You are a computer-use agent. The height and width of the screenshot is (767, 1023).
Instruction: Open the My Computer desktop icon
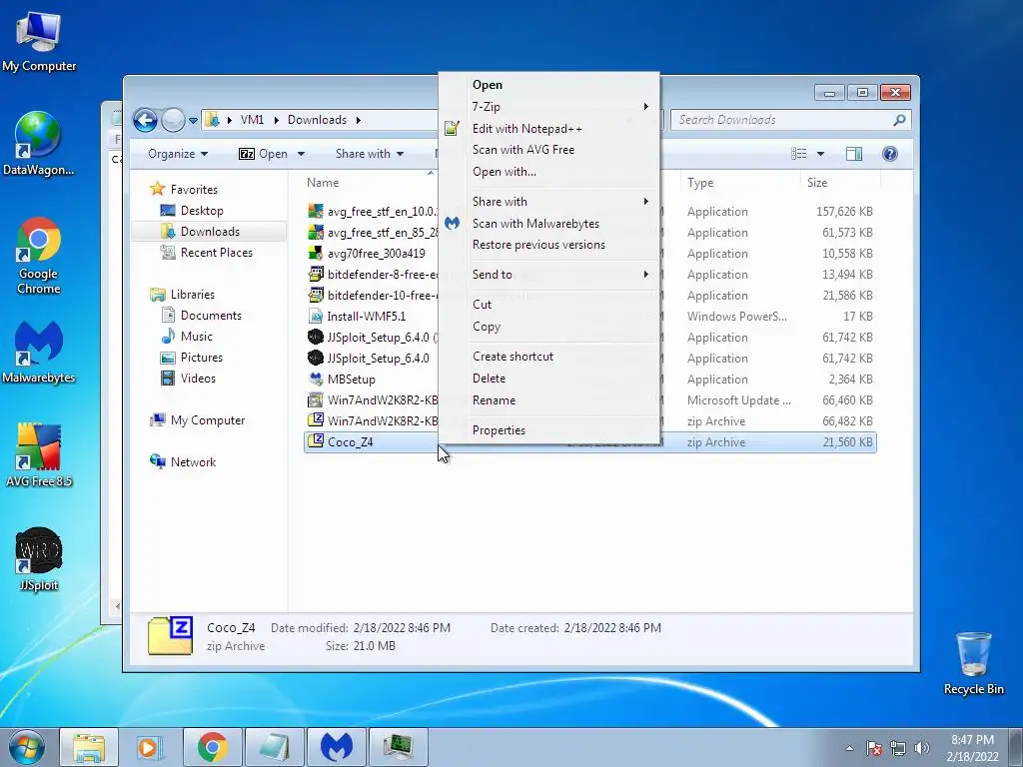pos(39,40)
